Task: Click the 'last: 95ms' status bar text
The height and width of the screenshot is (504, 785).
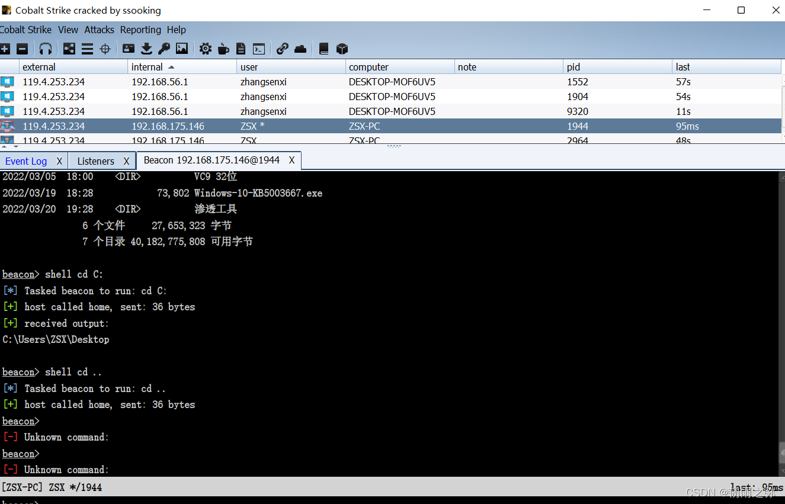Action: [757, 487]
